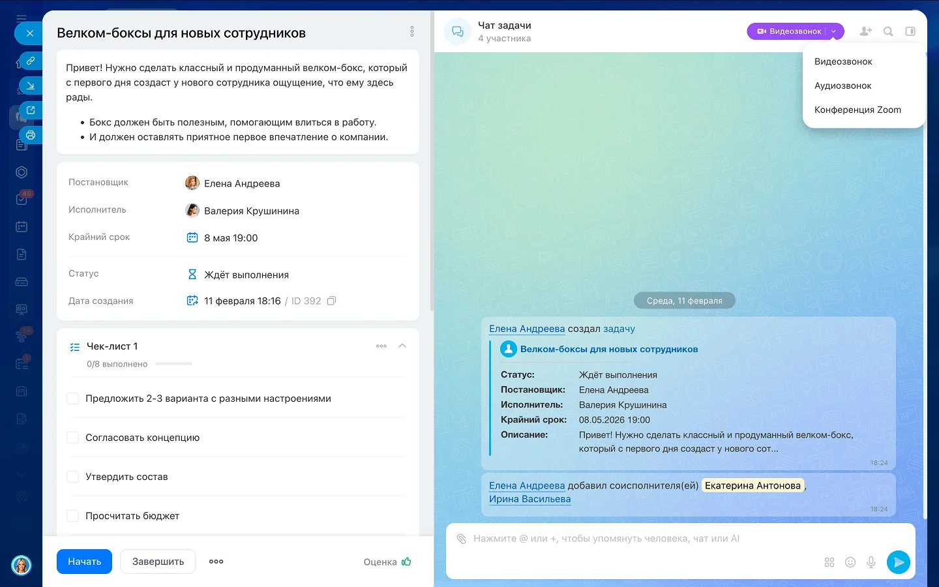Record a voice message with microphone

[871, 562]
